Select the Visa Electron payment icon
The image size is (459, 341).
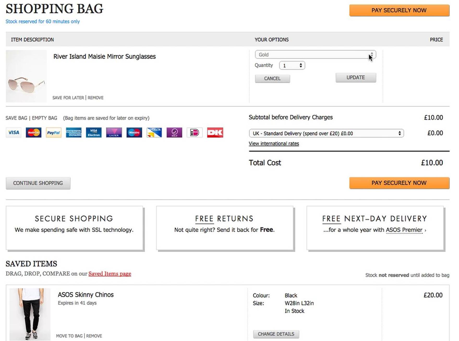94,133
